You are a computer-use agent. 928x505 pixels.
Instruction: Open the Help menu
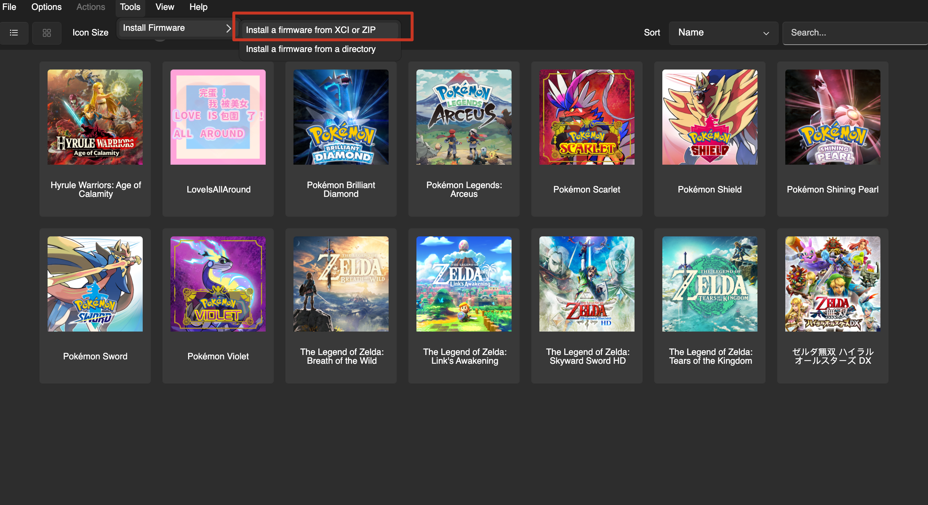coord(198,7)
